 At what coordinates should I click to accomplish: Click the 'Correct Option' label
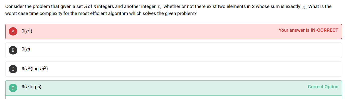point(323,87)
